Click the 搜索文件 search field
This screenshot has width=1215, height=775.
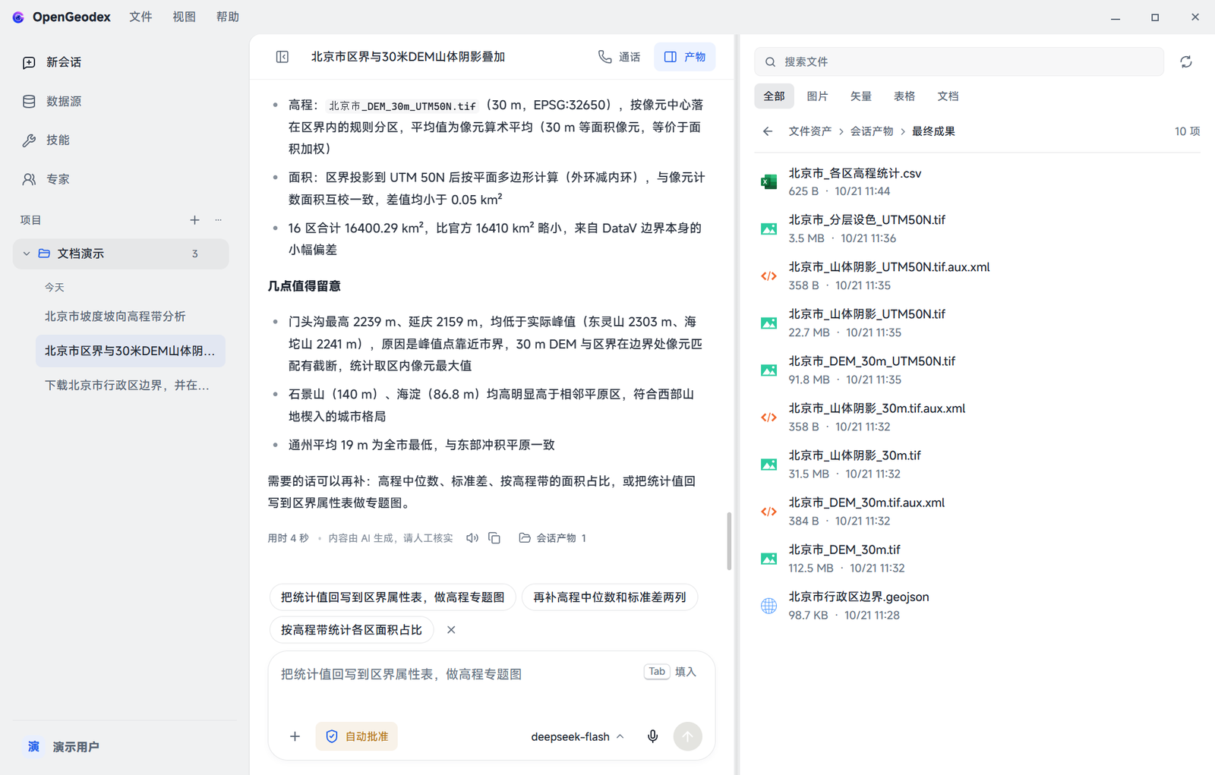pos(959,61)
